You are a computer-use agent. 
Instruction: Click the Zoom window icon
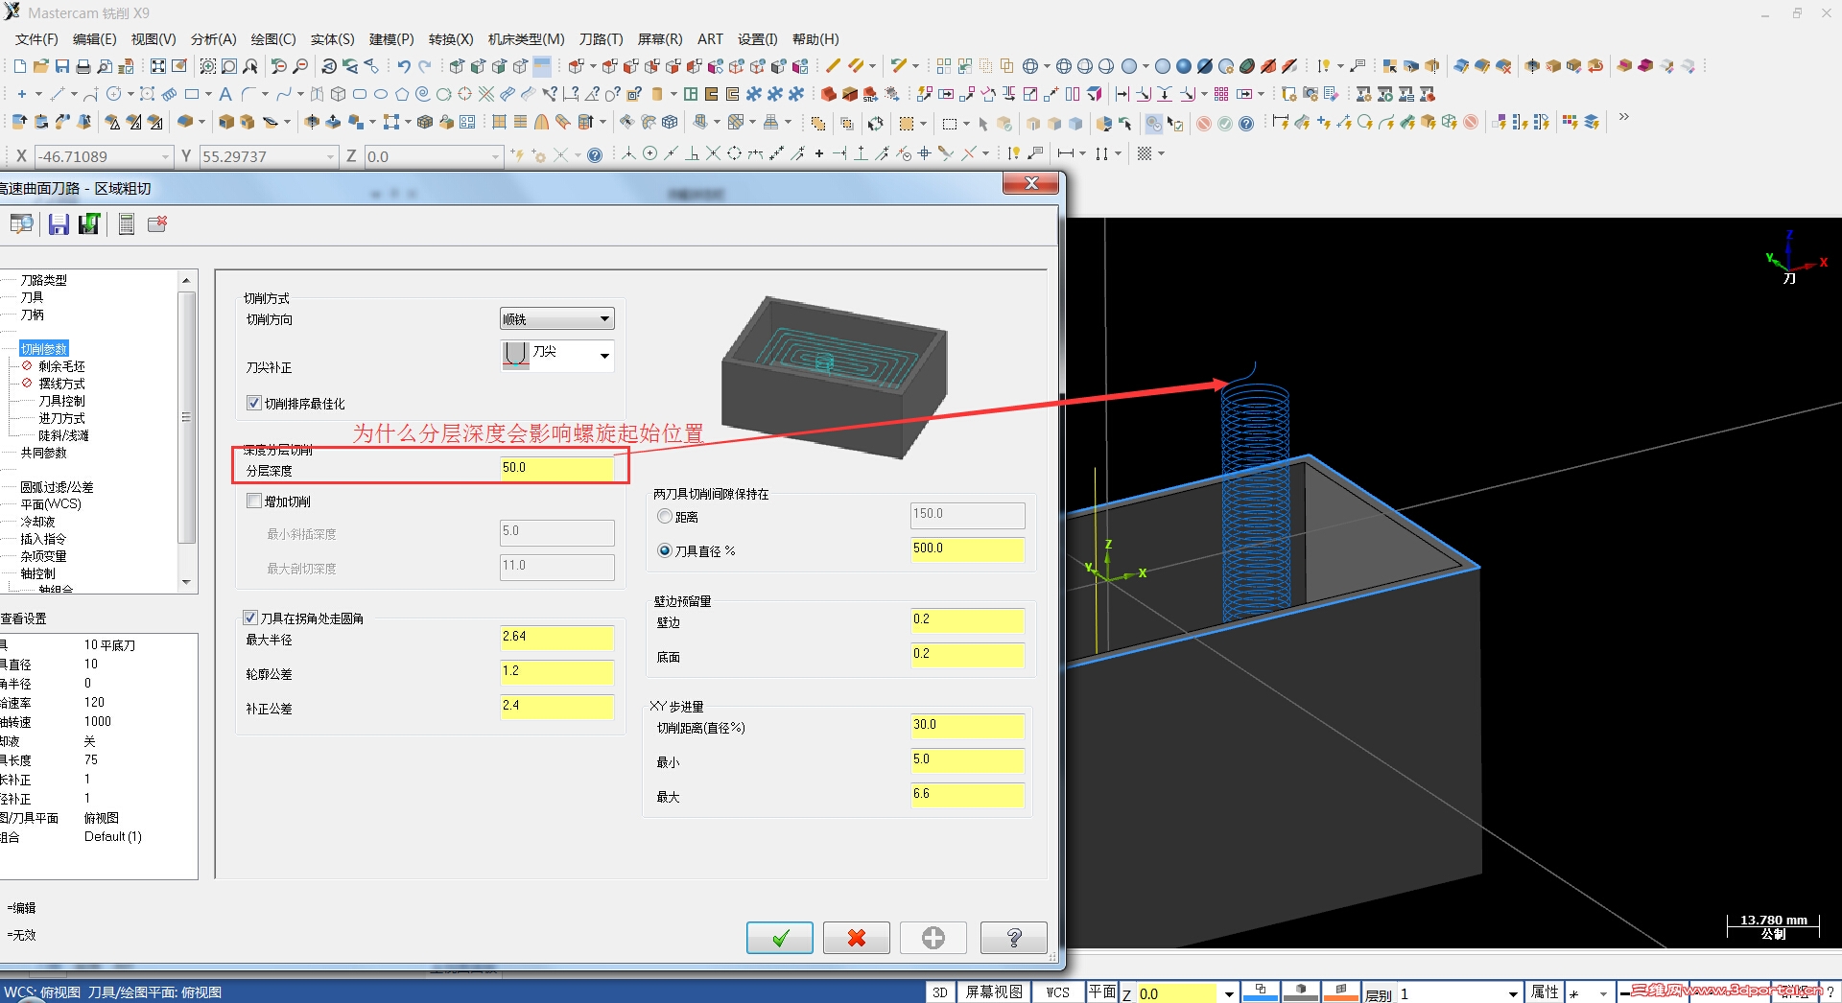pos(207,66)
